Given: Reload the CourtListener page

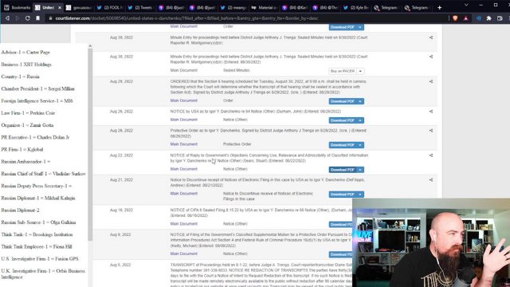Looking at the screenshot, I should pos(28,18).
